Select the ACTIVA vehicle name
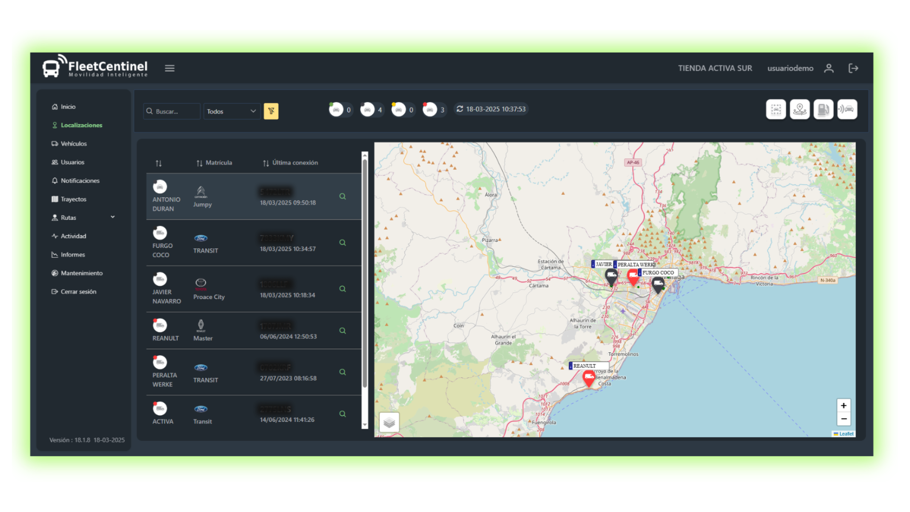This screenshot has height=512, width=910. (163, 421)
